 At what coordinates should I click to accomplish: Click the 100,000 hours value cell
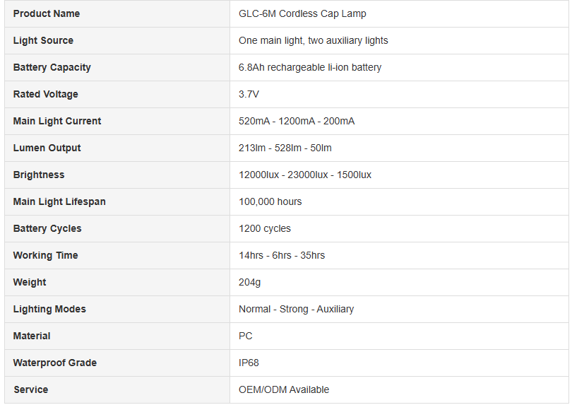pyautogui.click(x=399, y=201)
